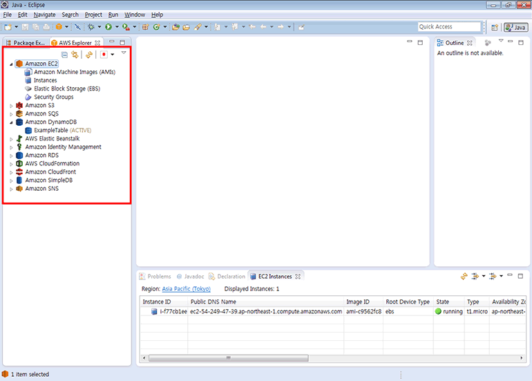
Task: Expand the Amazon S3 tree node
Action: point(11,105)
